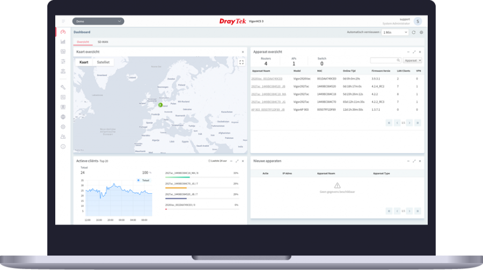
Task: Minimize the Nieuwe apparaten panel
Action: click(x=408, y=161)
